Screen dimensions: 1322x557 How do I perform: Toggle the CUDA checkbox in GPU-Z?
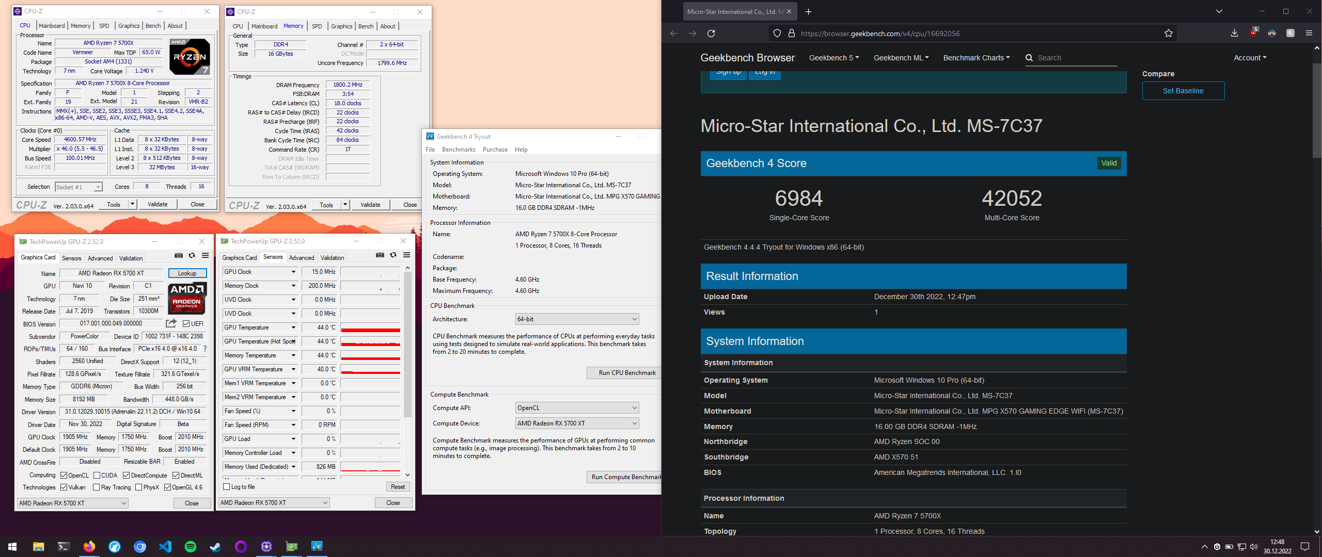click(97, 476)
